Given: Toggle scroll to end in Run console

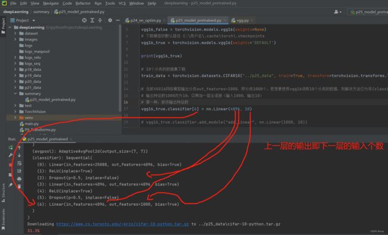Looking at the screenshot, I should [x=19, y=171].
